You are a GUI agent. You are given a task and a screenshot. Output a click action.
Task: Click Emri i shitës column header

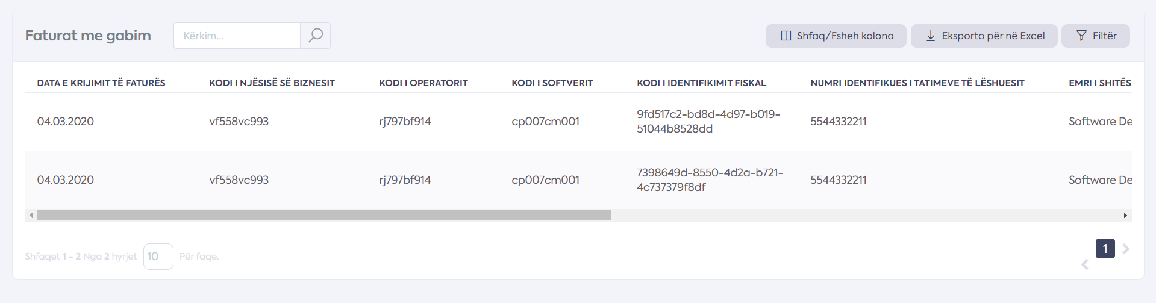pos(1099,83)
